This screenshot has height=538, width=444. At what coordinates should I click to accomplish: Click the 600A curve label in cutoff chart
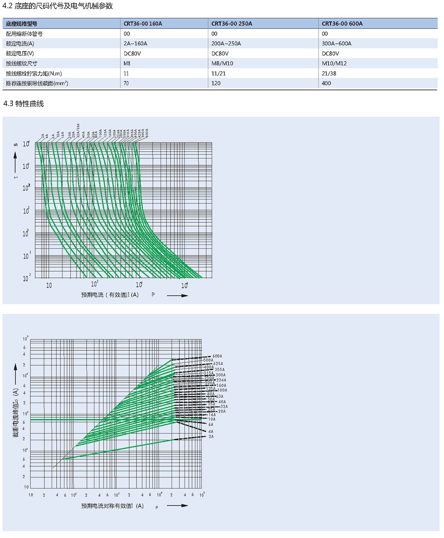coord(217,356)
